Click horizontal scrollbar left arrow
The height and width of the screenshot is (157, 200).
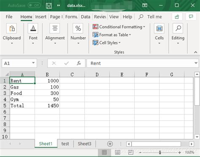point(129,144)
